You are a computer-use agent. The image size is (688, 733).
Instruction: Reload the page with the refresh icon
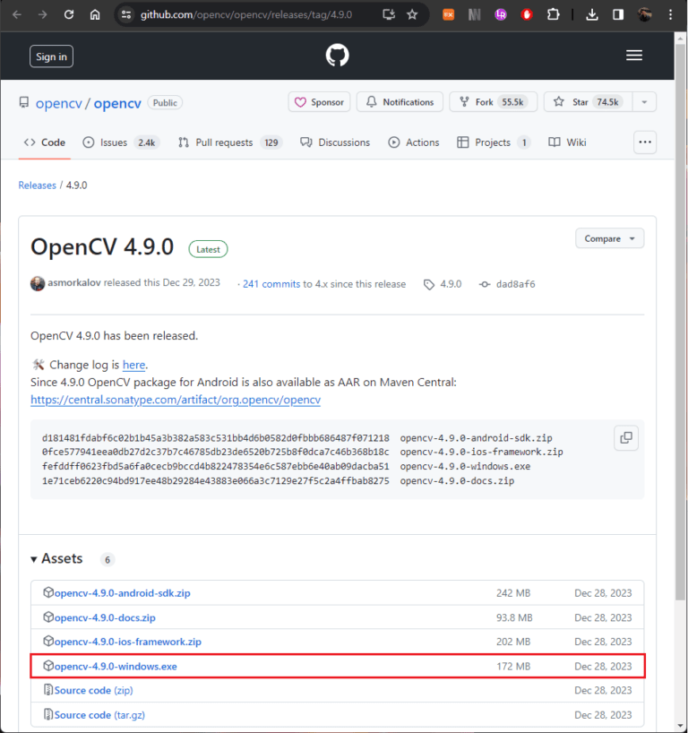pos(69,15)
